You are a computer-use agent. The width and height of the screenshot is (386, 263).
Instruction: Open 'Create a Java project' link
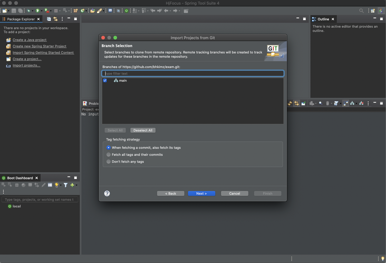(x=30, y=40)
